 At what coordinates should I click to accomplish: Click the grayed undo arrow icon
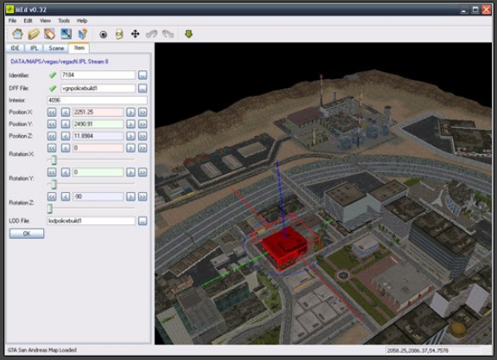click(x=151, y=34)
